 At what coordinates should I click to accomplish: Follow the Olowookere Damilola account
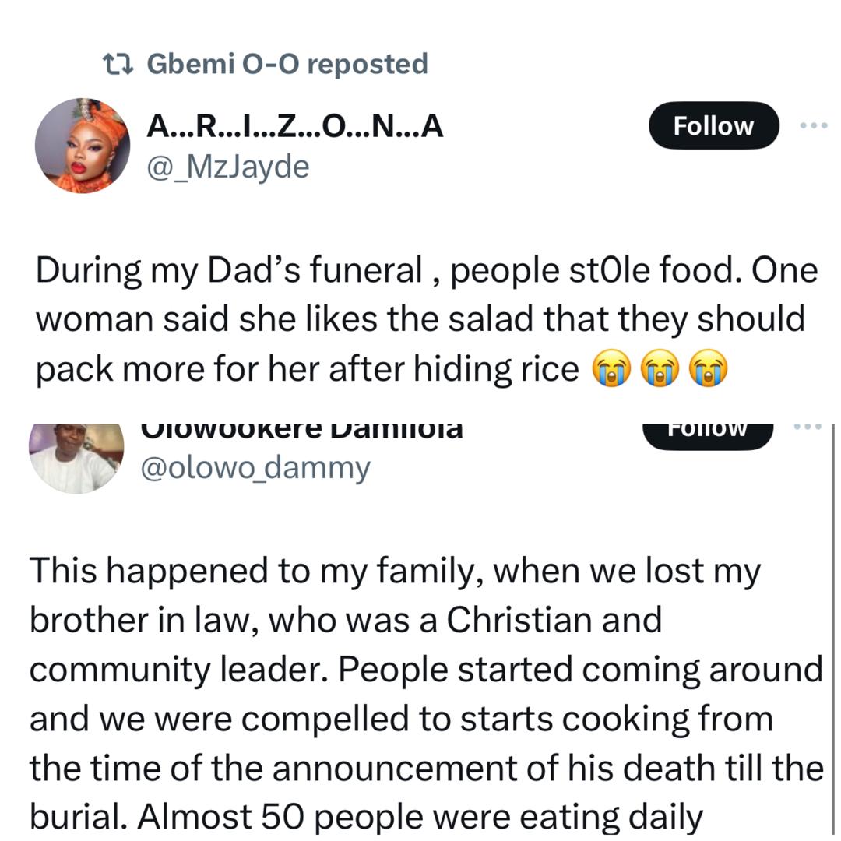pos(707,431)
